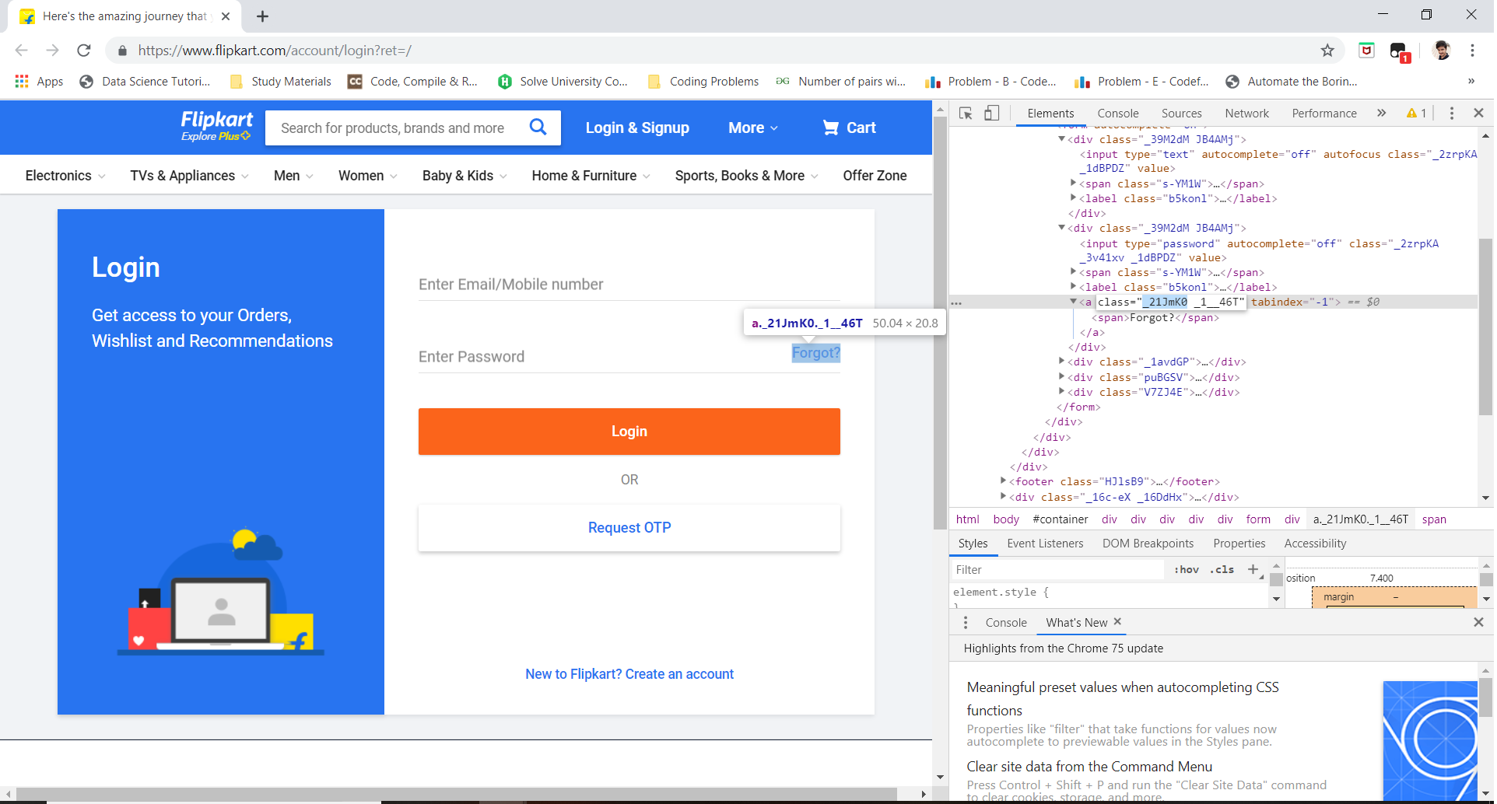Bookmark this page with the star icon
Image resolution: width=1497 pixels, height=804 pixels.
[x=1327, y=51]
